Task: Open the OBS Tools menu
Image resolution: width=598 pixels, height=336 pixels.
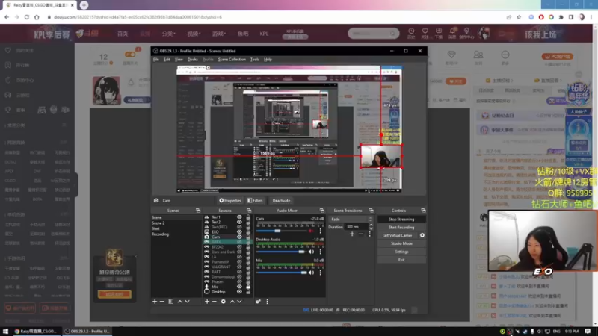Action: click(255, 60)
